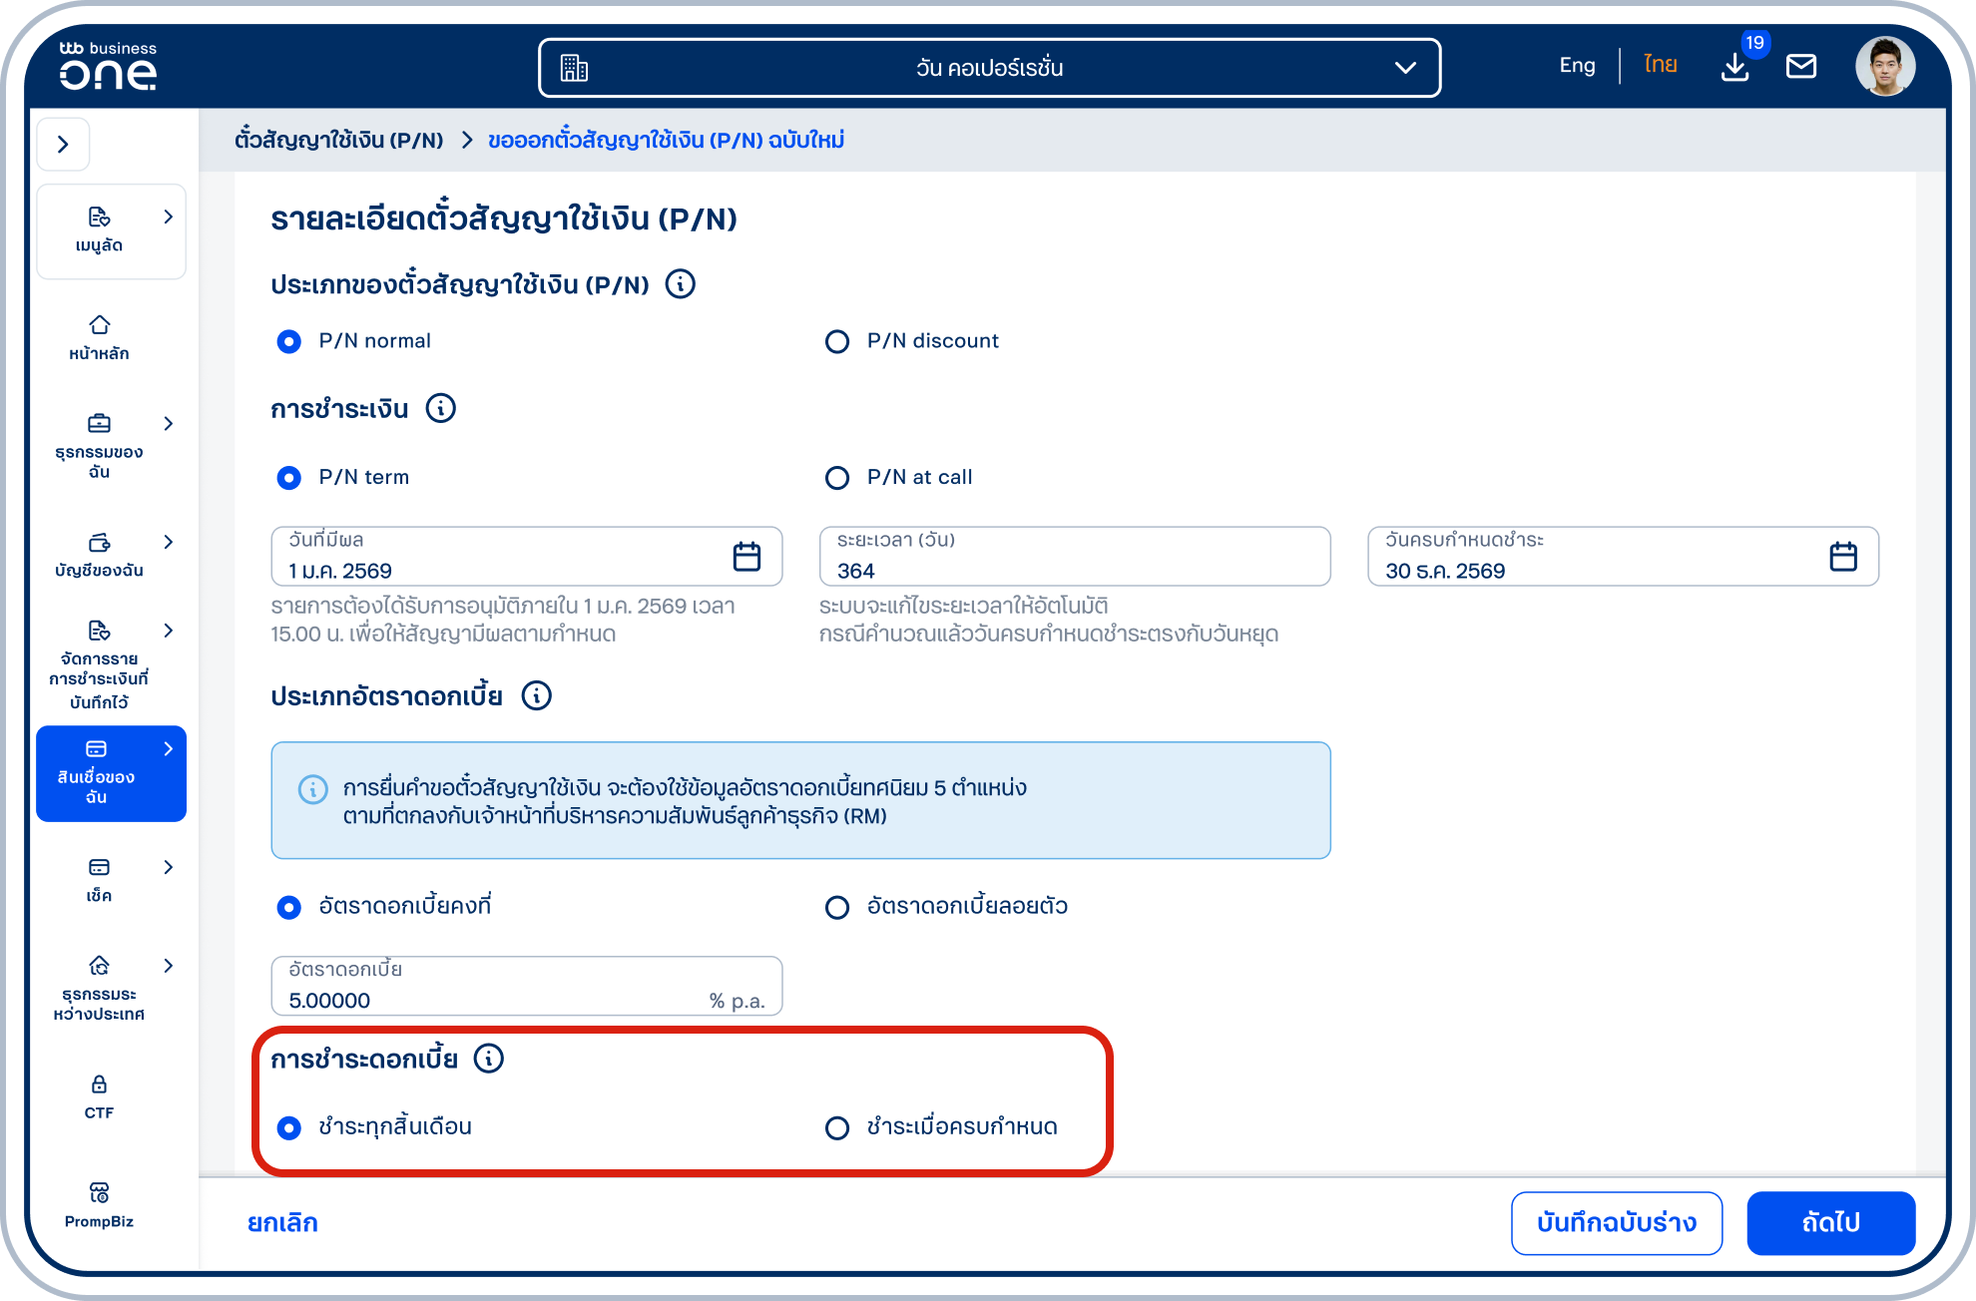Click the info icon in the blue notice

[x=312, y=789]
